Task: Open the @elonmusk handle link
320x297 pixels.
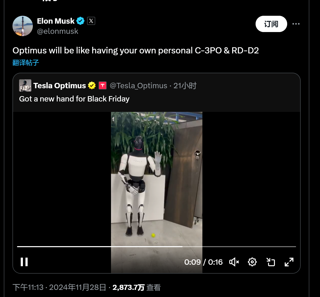Action: pos(58,31)
